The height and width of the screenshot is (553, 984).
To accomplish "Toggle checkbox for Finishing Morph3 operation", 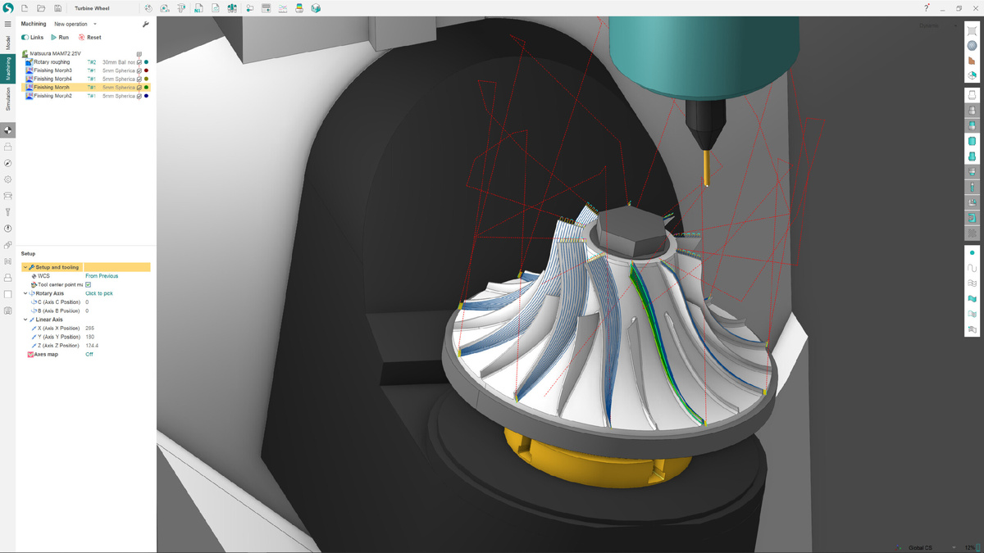I will coord(139,70).
